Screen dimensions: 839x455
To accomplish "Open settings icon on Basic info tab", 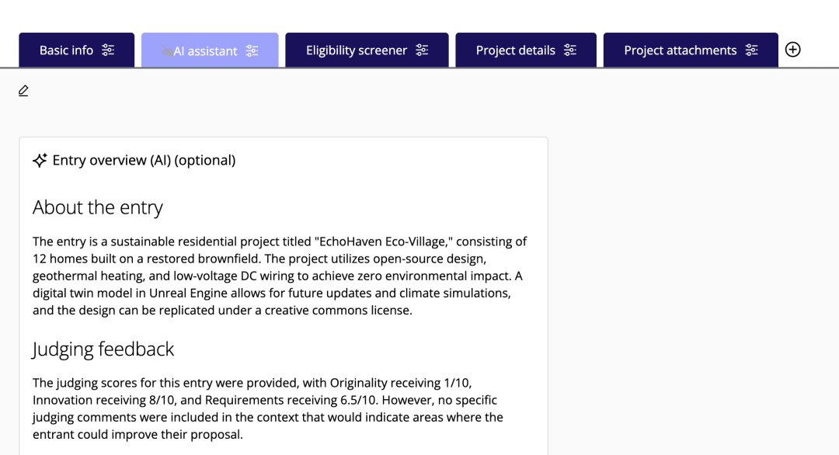I will [108, 50].
